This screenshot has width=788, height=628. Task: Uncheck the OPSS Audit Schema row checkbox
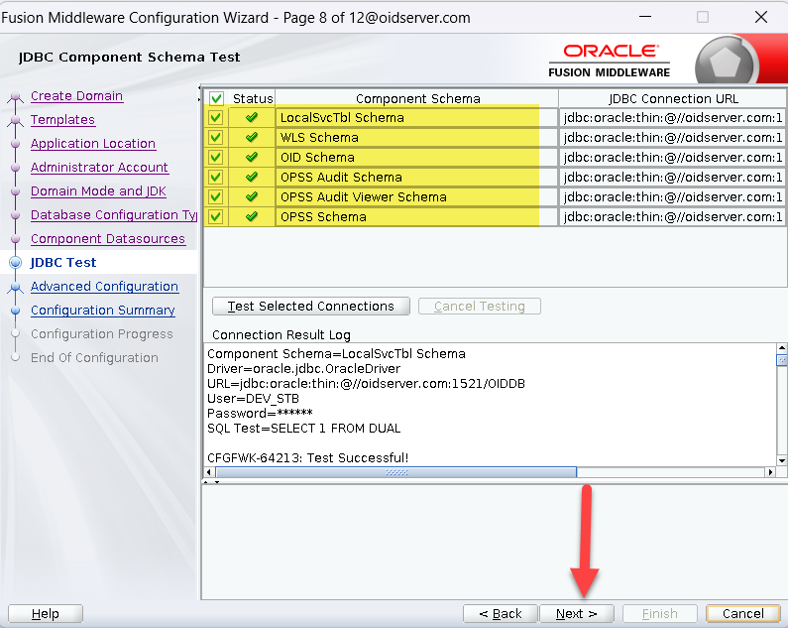[x=216, y=178]
